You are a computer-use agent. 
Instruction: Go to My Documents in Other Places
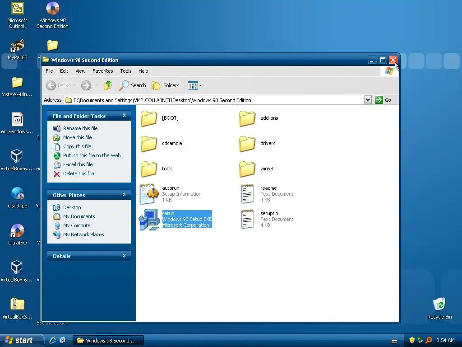click(x=79, y=216)
